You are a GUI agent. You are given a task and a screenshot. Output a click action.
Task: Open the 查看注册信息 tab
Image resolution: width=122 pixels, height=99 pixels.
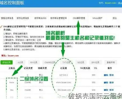pyautogui.click(x=7, y=18)
